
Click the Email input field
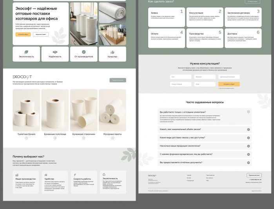click(205, 84)
